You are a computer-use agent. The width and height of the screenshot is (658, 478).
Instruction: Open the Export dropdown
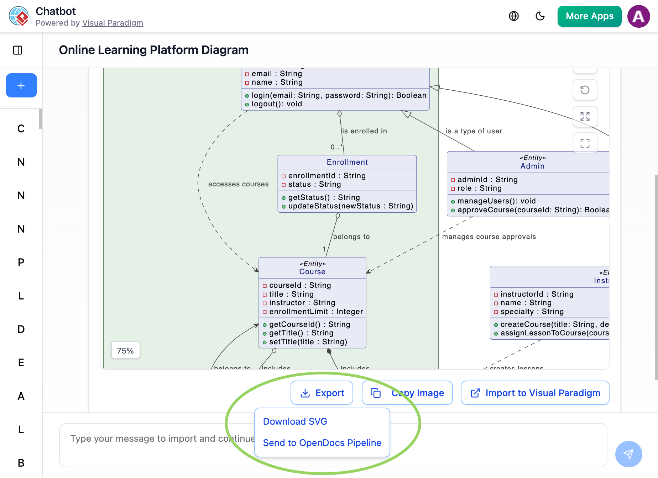(322, 393)
